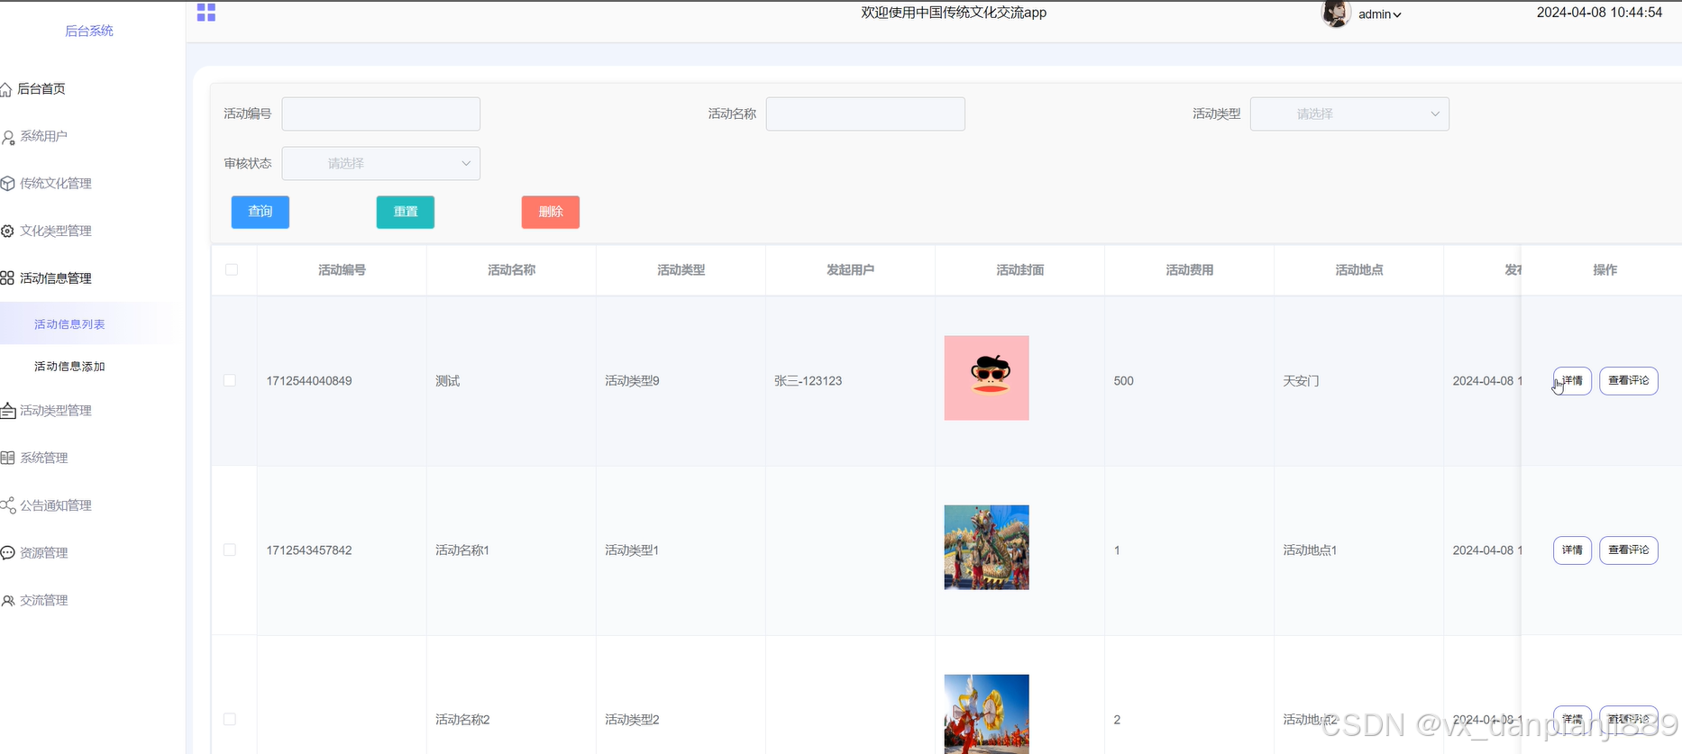This screenshot has width=1682, height=754.
Task: Expand 资源管理 menu
Action: coord(44,553)
